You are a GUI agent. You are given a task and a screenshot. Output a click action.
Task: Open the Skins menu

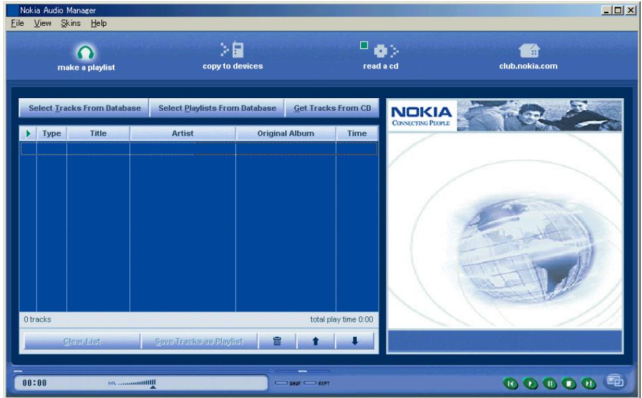pyautogui.click(x=71, y=23)
